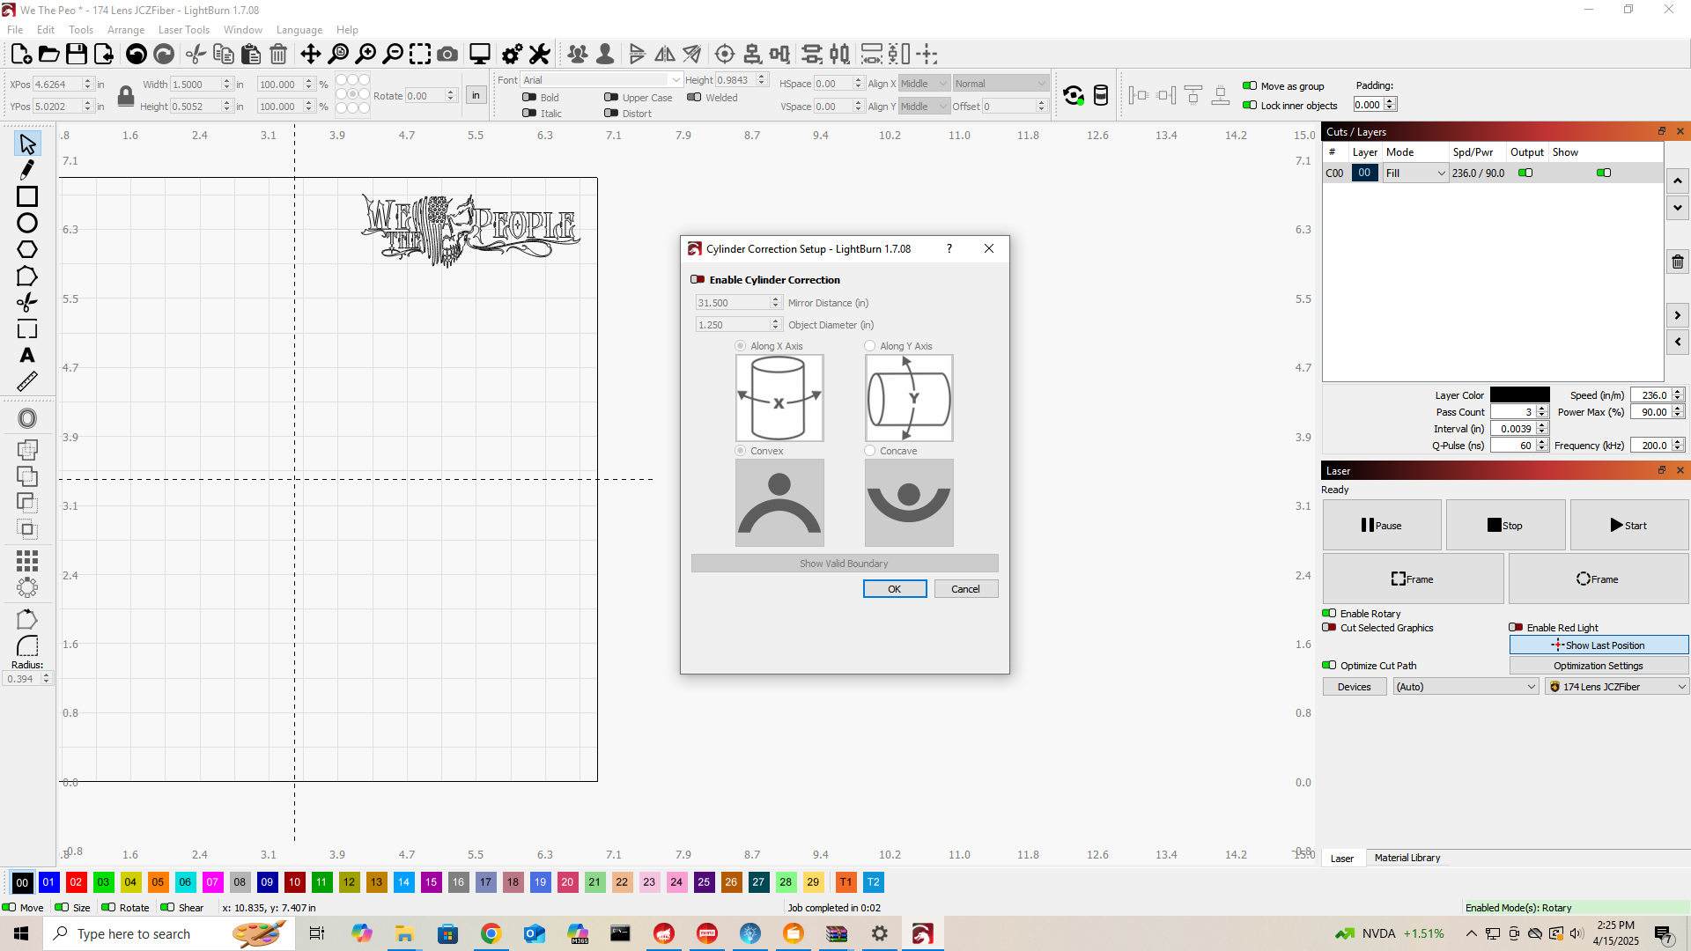Choose the Draw Lines pencil tool
This screenshot has height=951, width=1691.
(27, 169)
